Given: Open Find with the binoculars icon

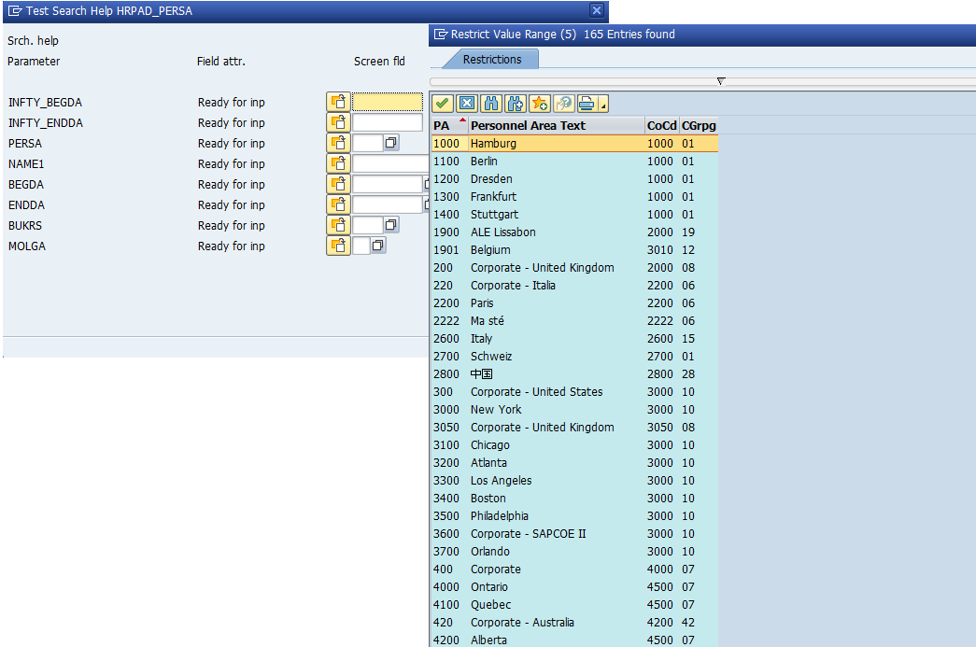Looking at the screenshot, I should [x=491, y=104].
